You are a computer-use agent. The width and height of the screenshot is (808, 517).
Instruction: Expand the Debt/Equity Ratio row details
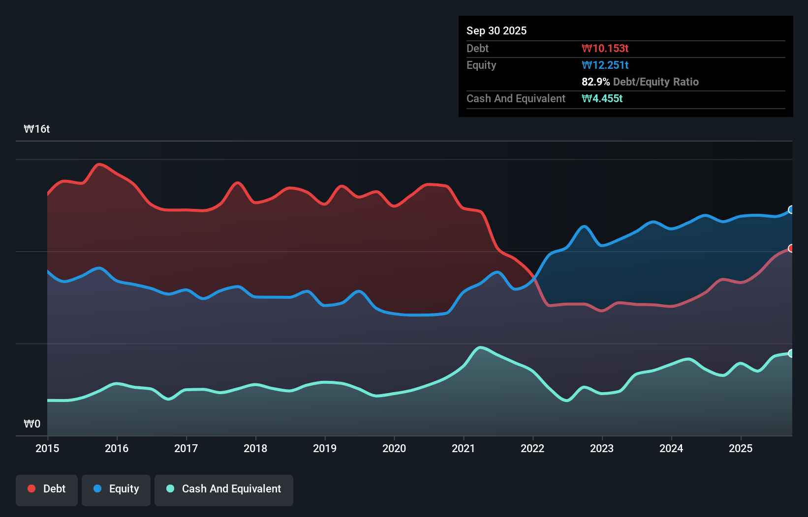point(640,82)
